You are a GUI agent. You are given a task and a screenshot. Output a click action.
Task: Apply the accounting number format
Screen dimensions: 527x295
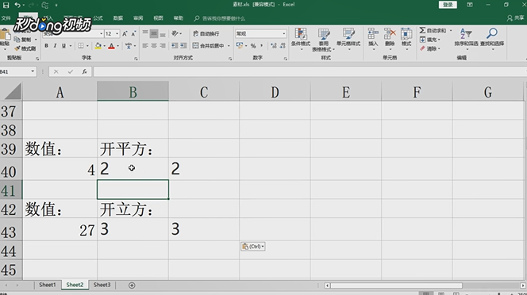[x=240, y=46]
